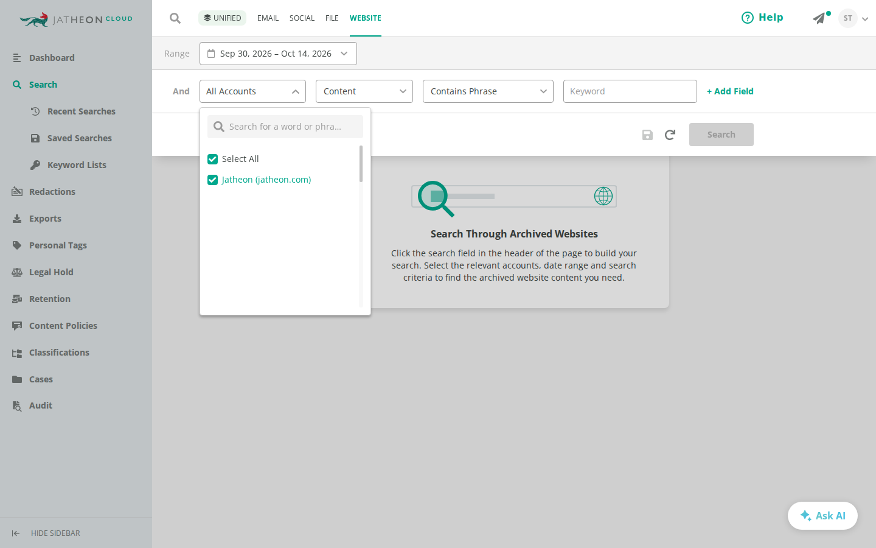Open the Contains Phrase dropdown
The width and height of the screenshot is (876, 548).
point(488,91)
